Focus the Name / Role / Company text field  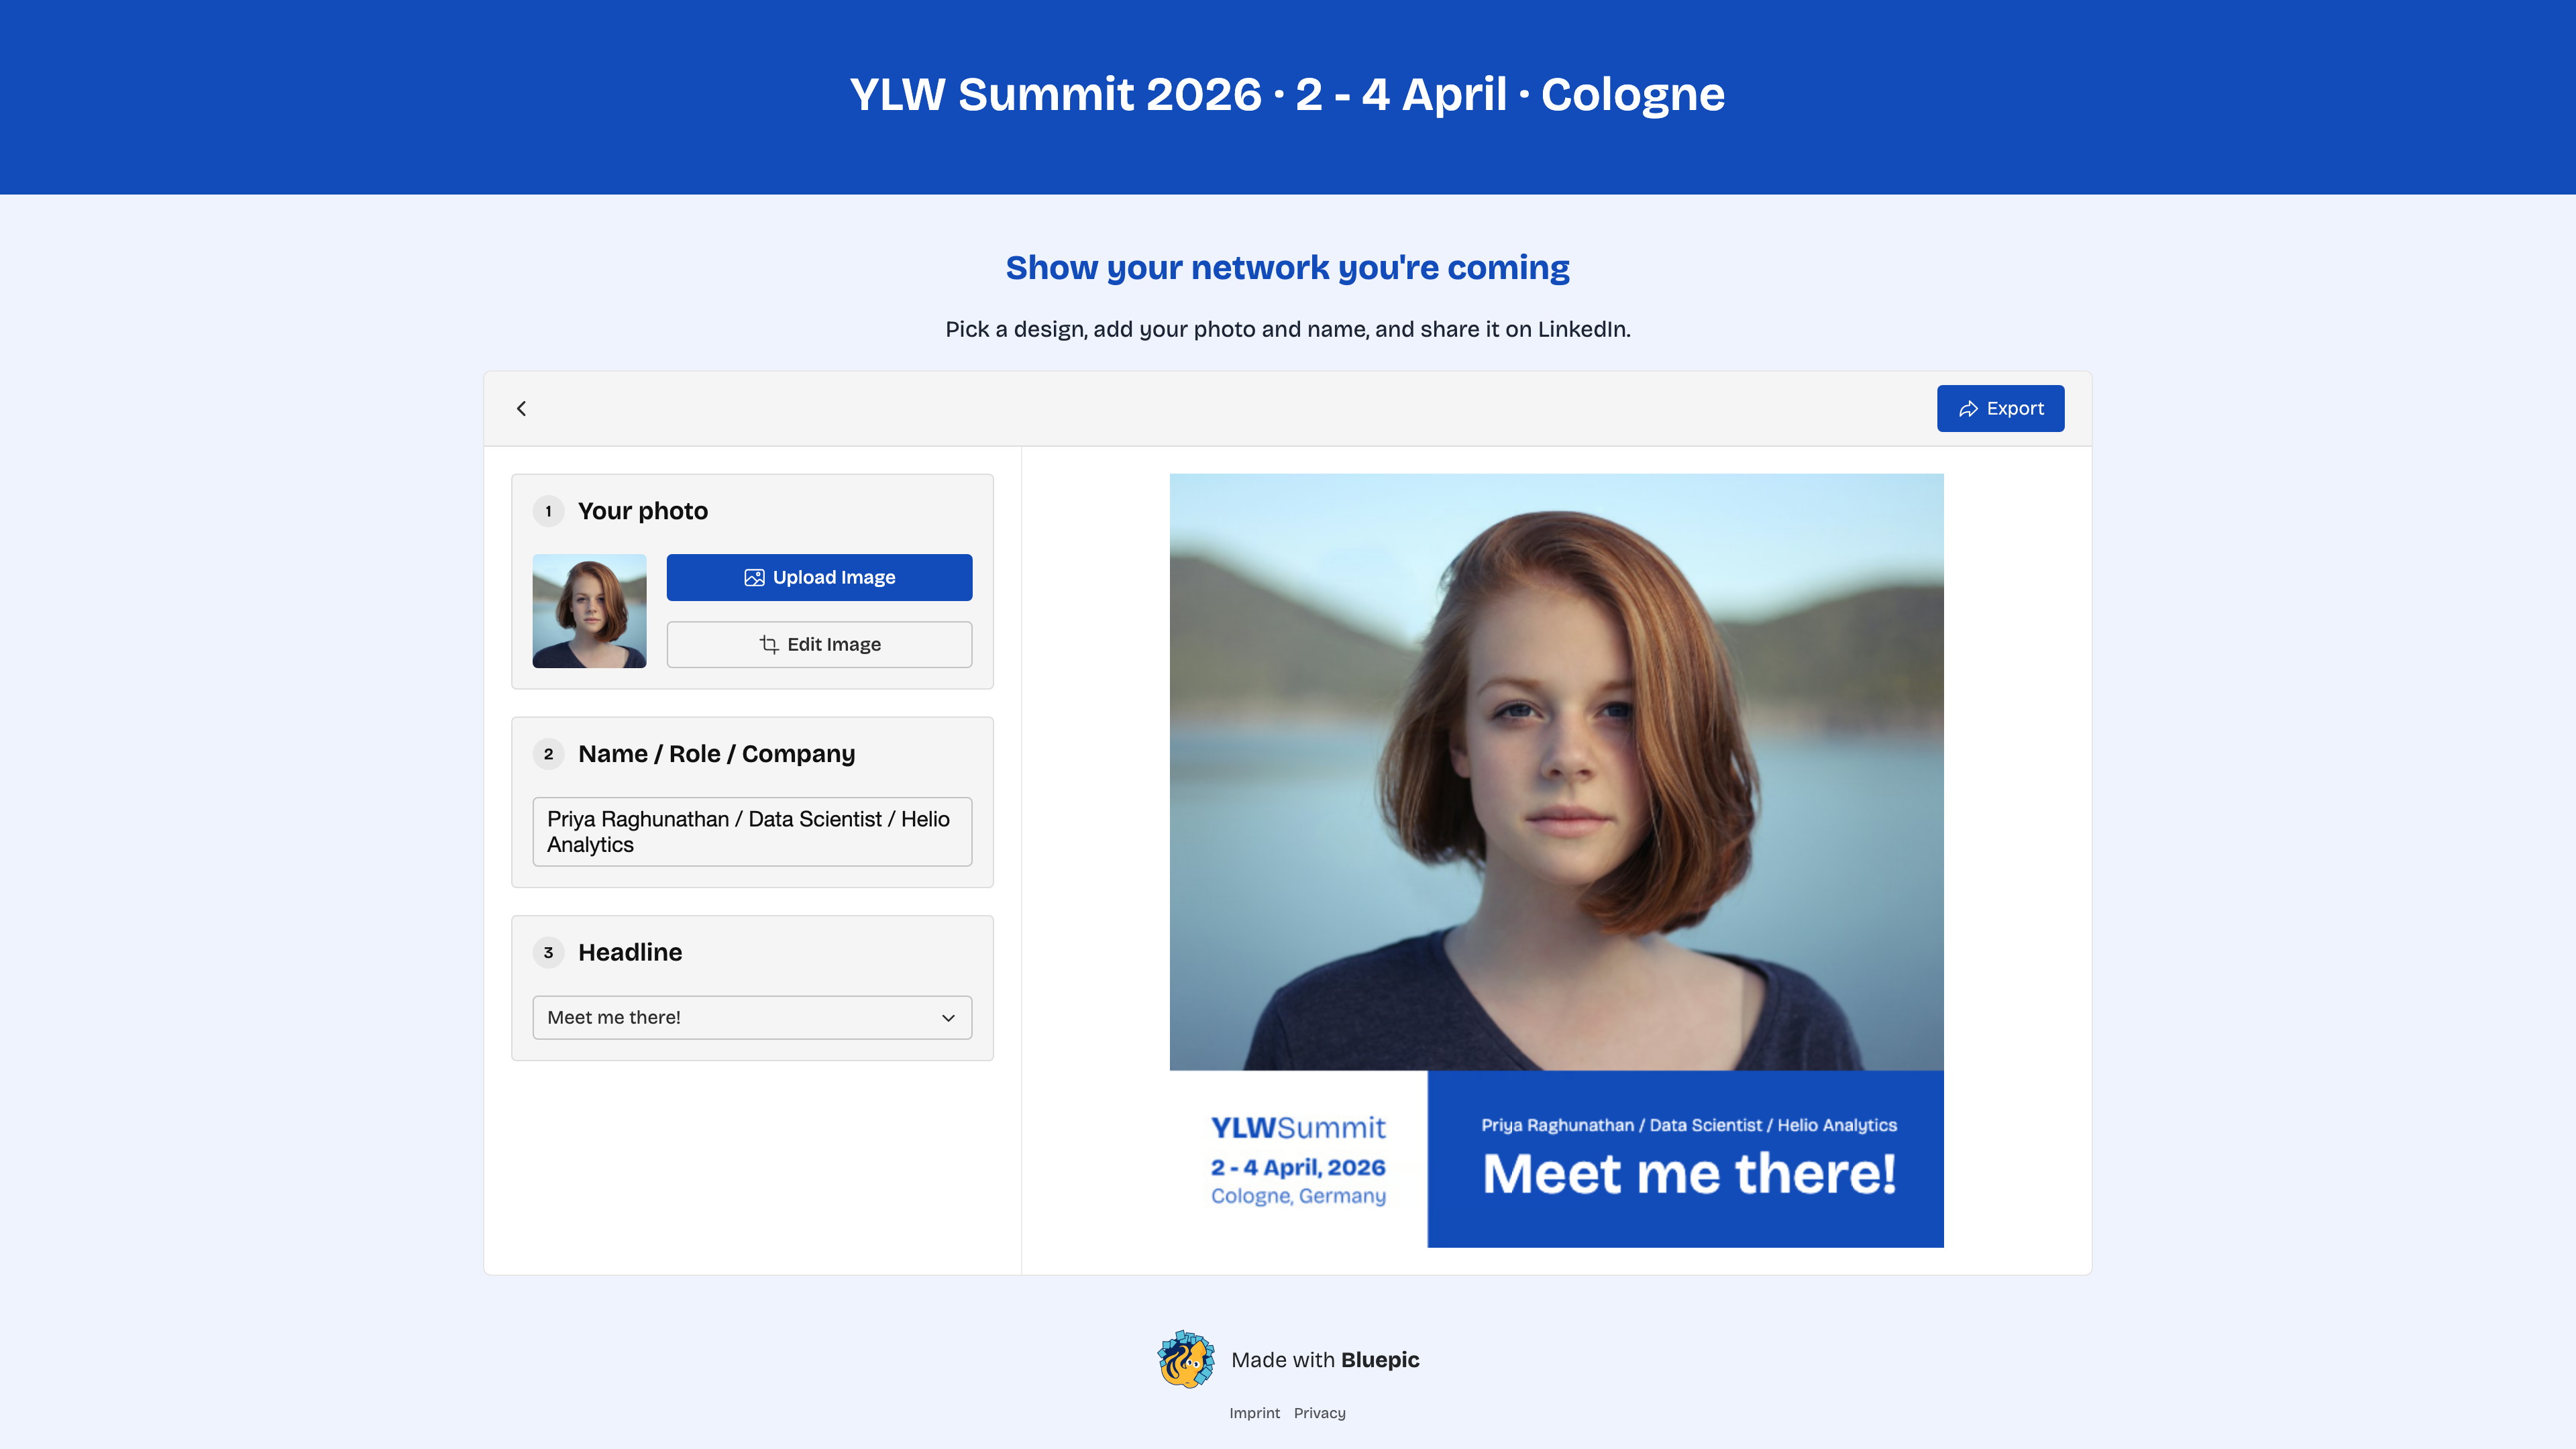752,831
